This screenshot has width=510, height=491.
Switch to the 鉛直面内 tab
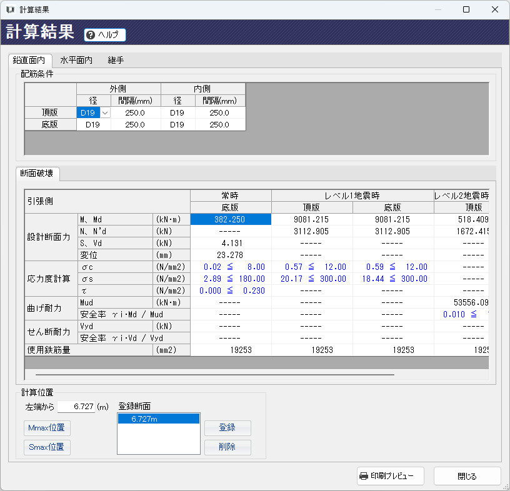(29, 60)
